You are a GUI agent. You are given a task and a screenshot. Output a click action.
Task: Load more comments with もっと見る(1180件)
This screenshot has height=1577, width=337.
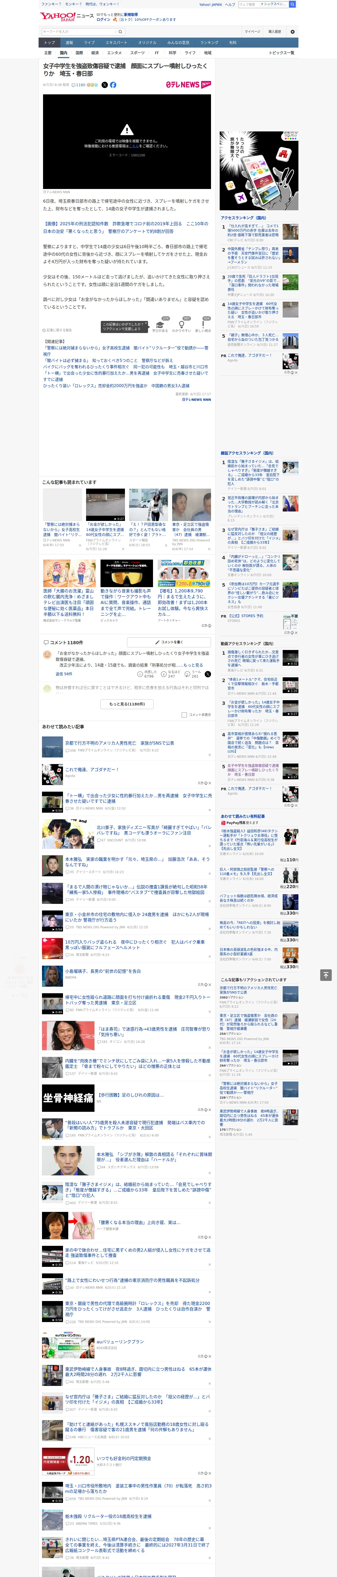[x=127, y=704]
